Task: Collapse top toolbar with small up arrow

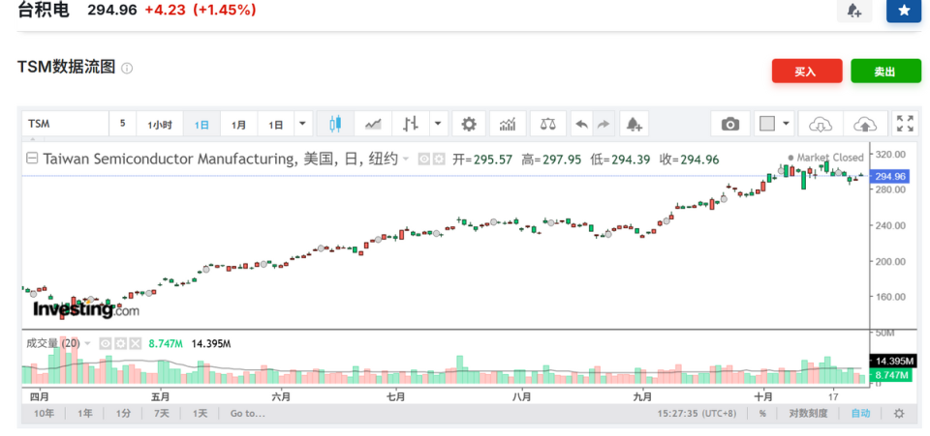Action: click(x=33, y=139)
